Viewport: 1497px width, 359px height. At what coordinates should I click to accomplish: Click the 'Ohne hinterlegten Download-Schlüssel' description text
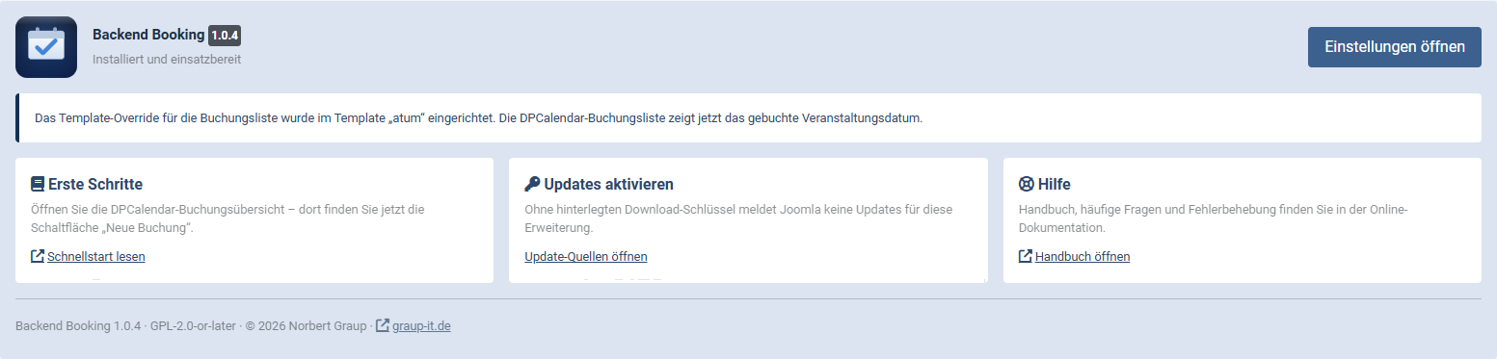[738, 219]
